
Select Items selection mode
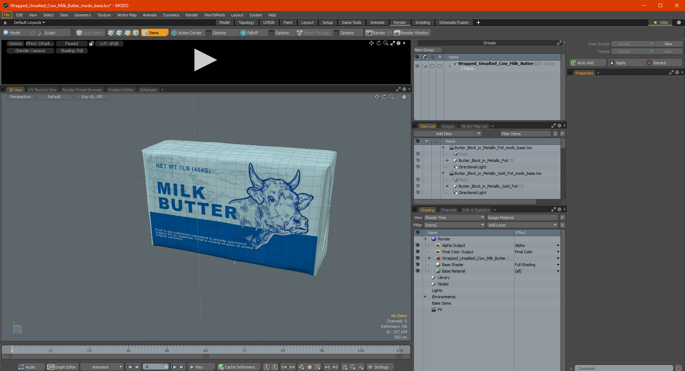(154, 33)
